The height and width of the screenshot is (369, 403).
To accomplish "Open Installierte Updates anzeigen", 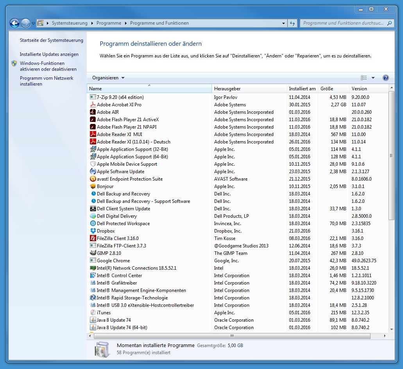I will click(49, 54).
